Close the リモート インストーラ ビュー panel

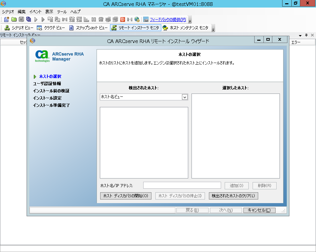(x=312, y=35)
